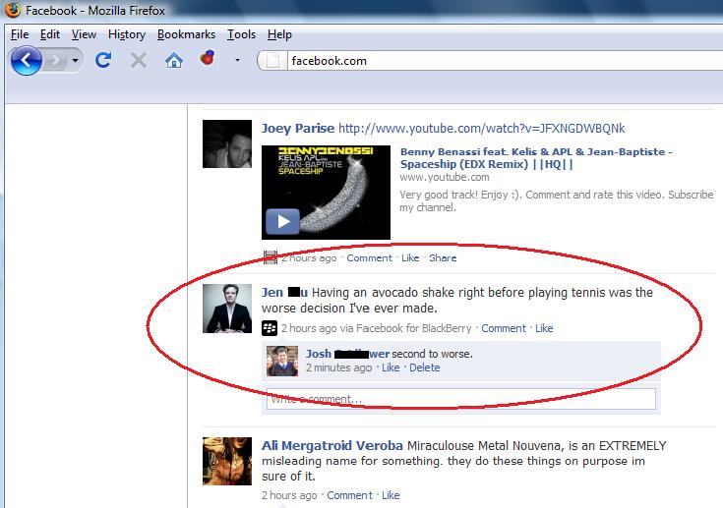Open the Help menu

(279, 34)
